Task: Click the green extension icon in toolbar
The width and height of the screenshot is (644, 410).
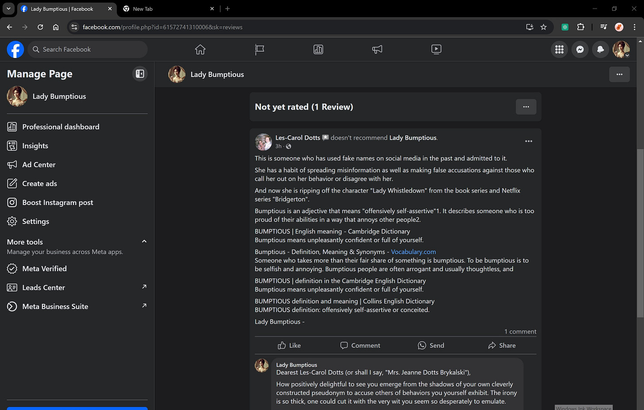Action: [565, 27]
